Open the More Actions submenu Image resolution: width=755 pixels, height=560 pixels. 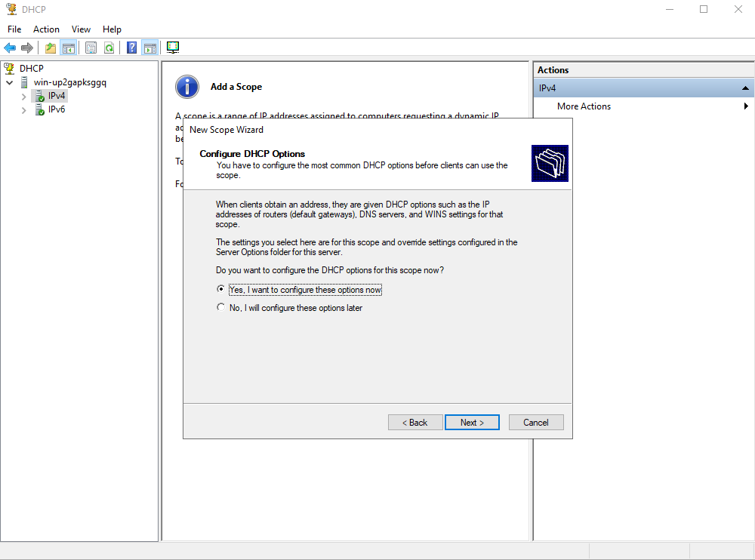click(x=584, y=106)
